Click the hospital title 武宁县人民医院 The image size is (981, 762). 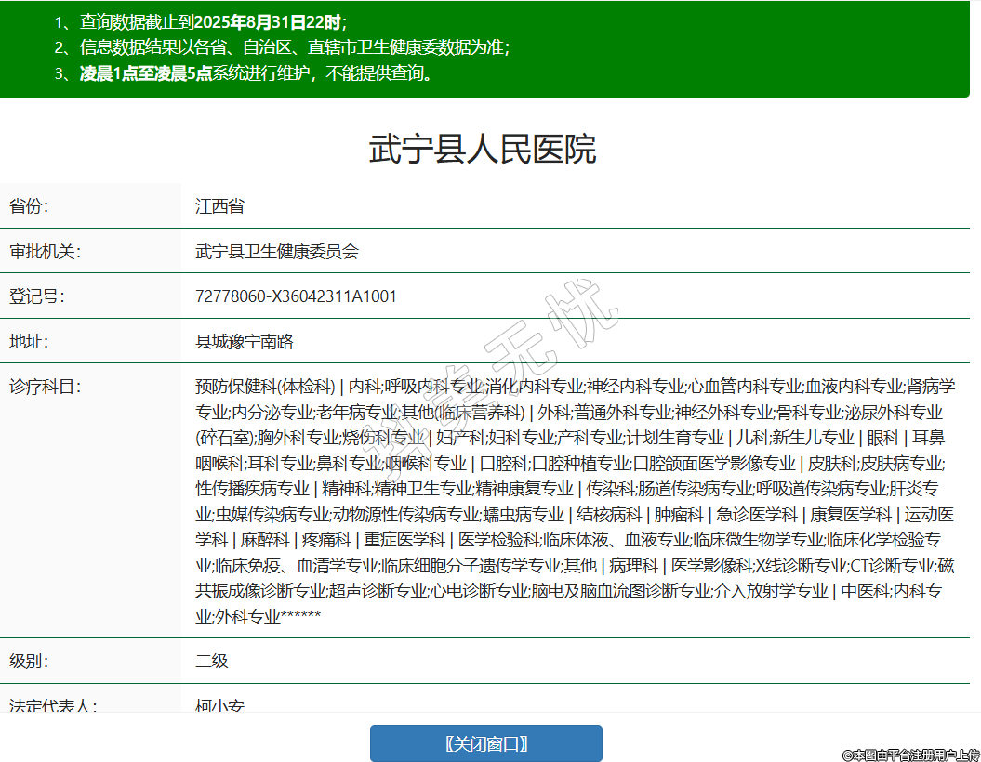click(x=483, y=150)
